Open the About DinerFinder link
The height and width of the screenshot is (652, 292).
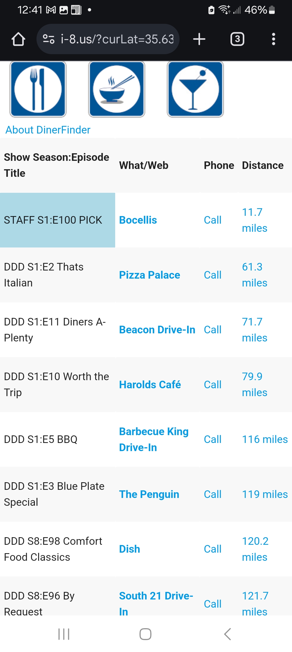tap(48, 130)
